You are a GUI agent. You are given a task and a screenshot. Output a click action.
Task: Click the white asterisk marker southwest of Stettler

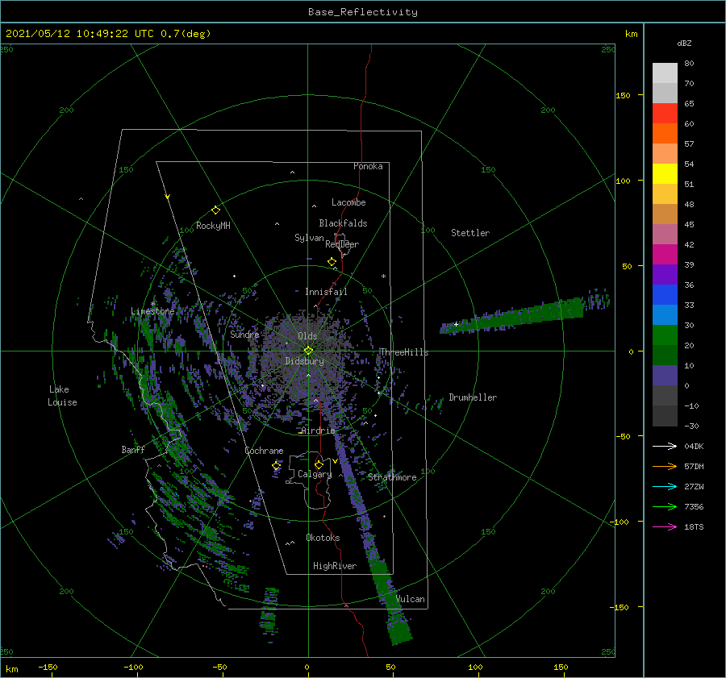tap(383, 277)
